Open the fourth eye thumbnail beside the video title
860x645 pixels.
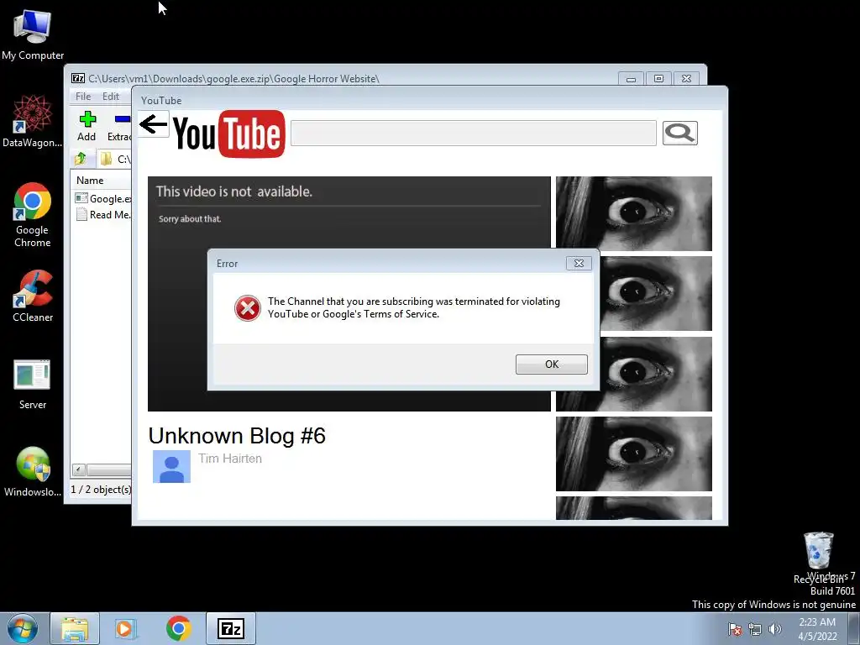pos(633,454)
